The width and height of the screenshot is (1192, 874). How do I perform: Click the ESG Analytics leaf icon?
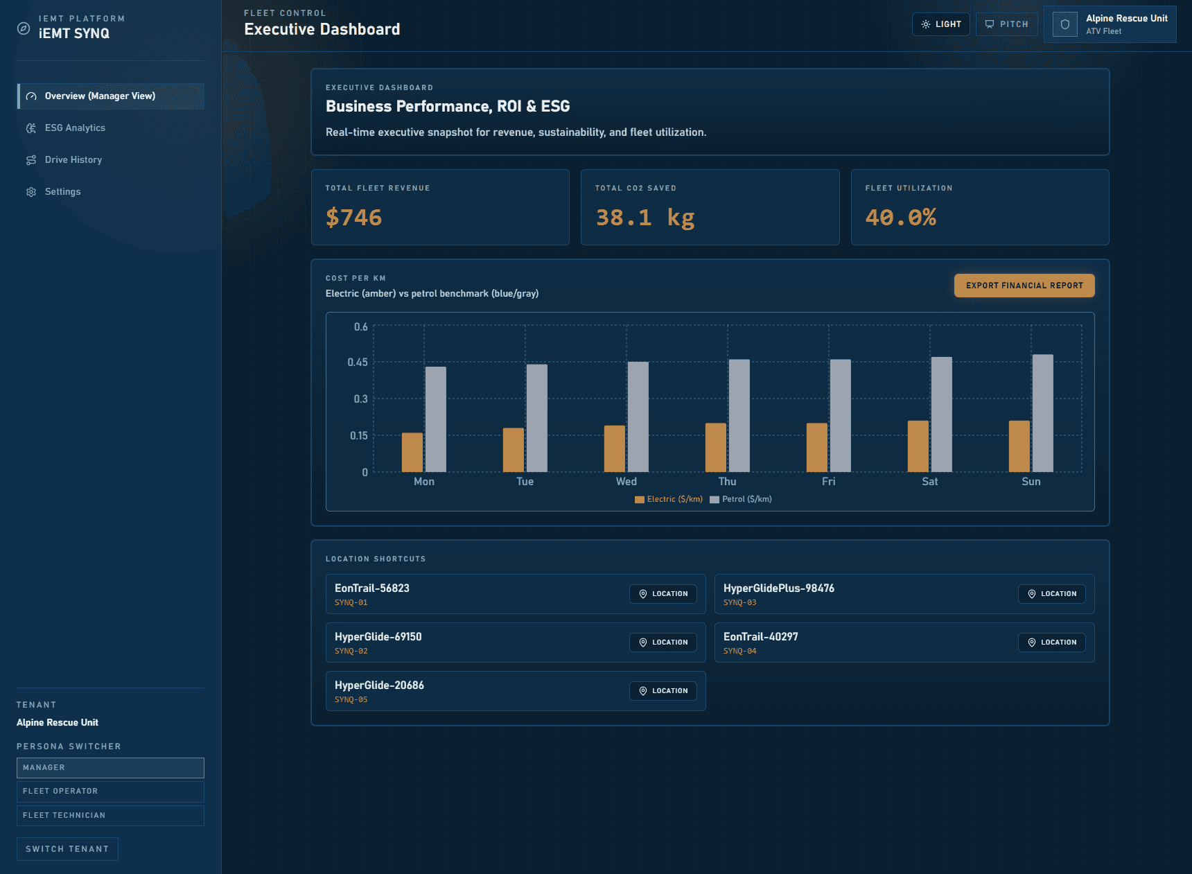tap(31, 128)
